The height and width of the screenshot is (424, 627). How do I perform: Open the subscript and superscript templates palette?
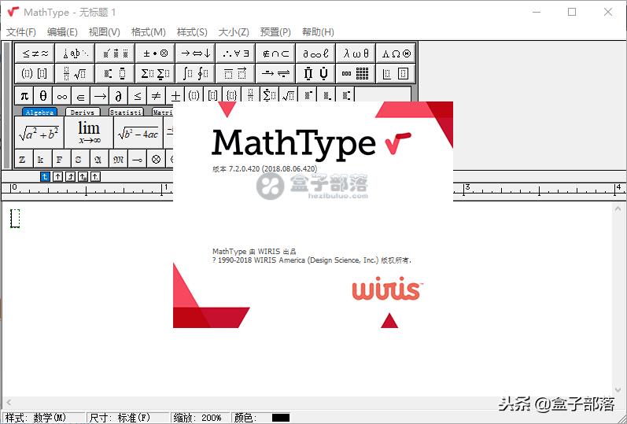pos(115,73)
